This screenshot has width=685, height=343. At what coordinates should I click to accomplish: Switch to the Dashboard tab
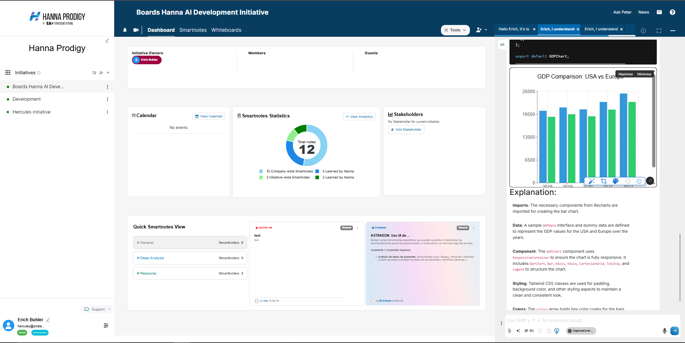click(x=161, y=30)
